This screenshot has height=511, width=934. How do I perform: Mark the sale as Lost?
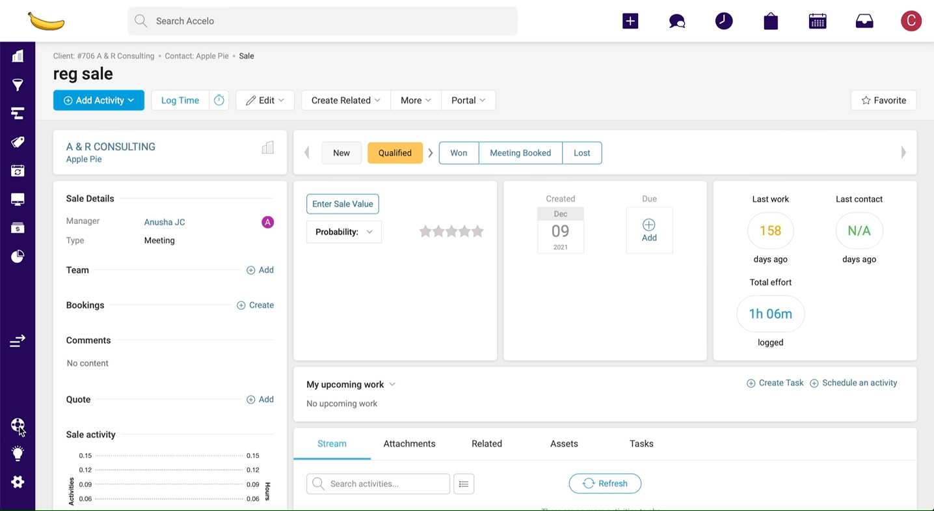pyautogui.click(x=582, y=153)
